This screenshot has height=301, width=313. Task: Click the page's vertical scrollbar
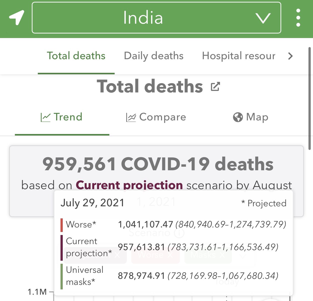[x=310, y=98]
